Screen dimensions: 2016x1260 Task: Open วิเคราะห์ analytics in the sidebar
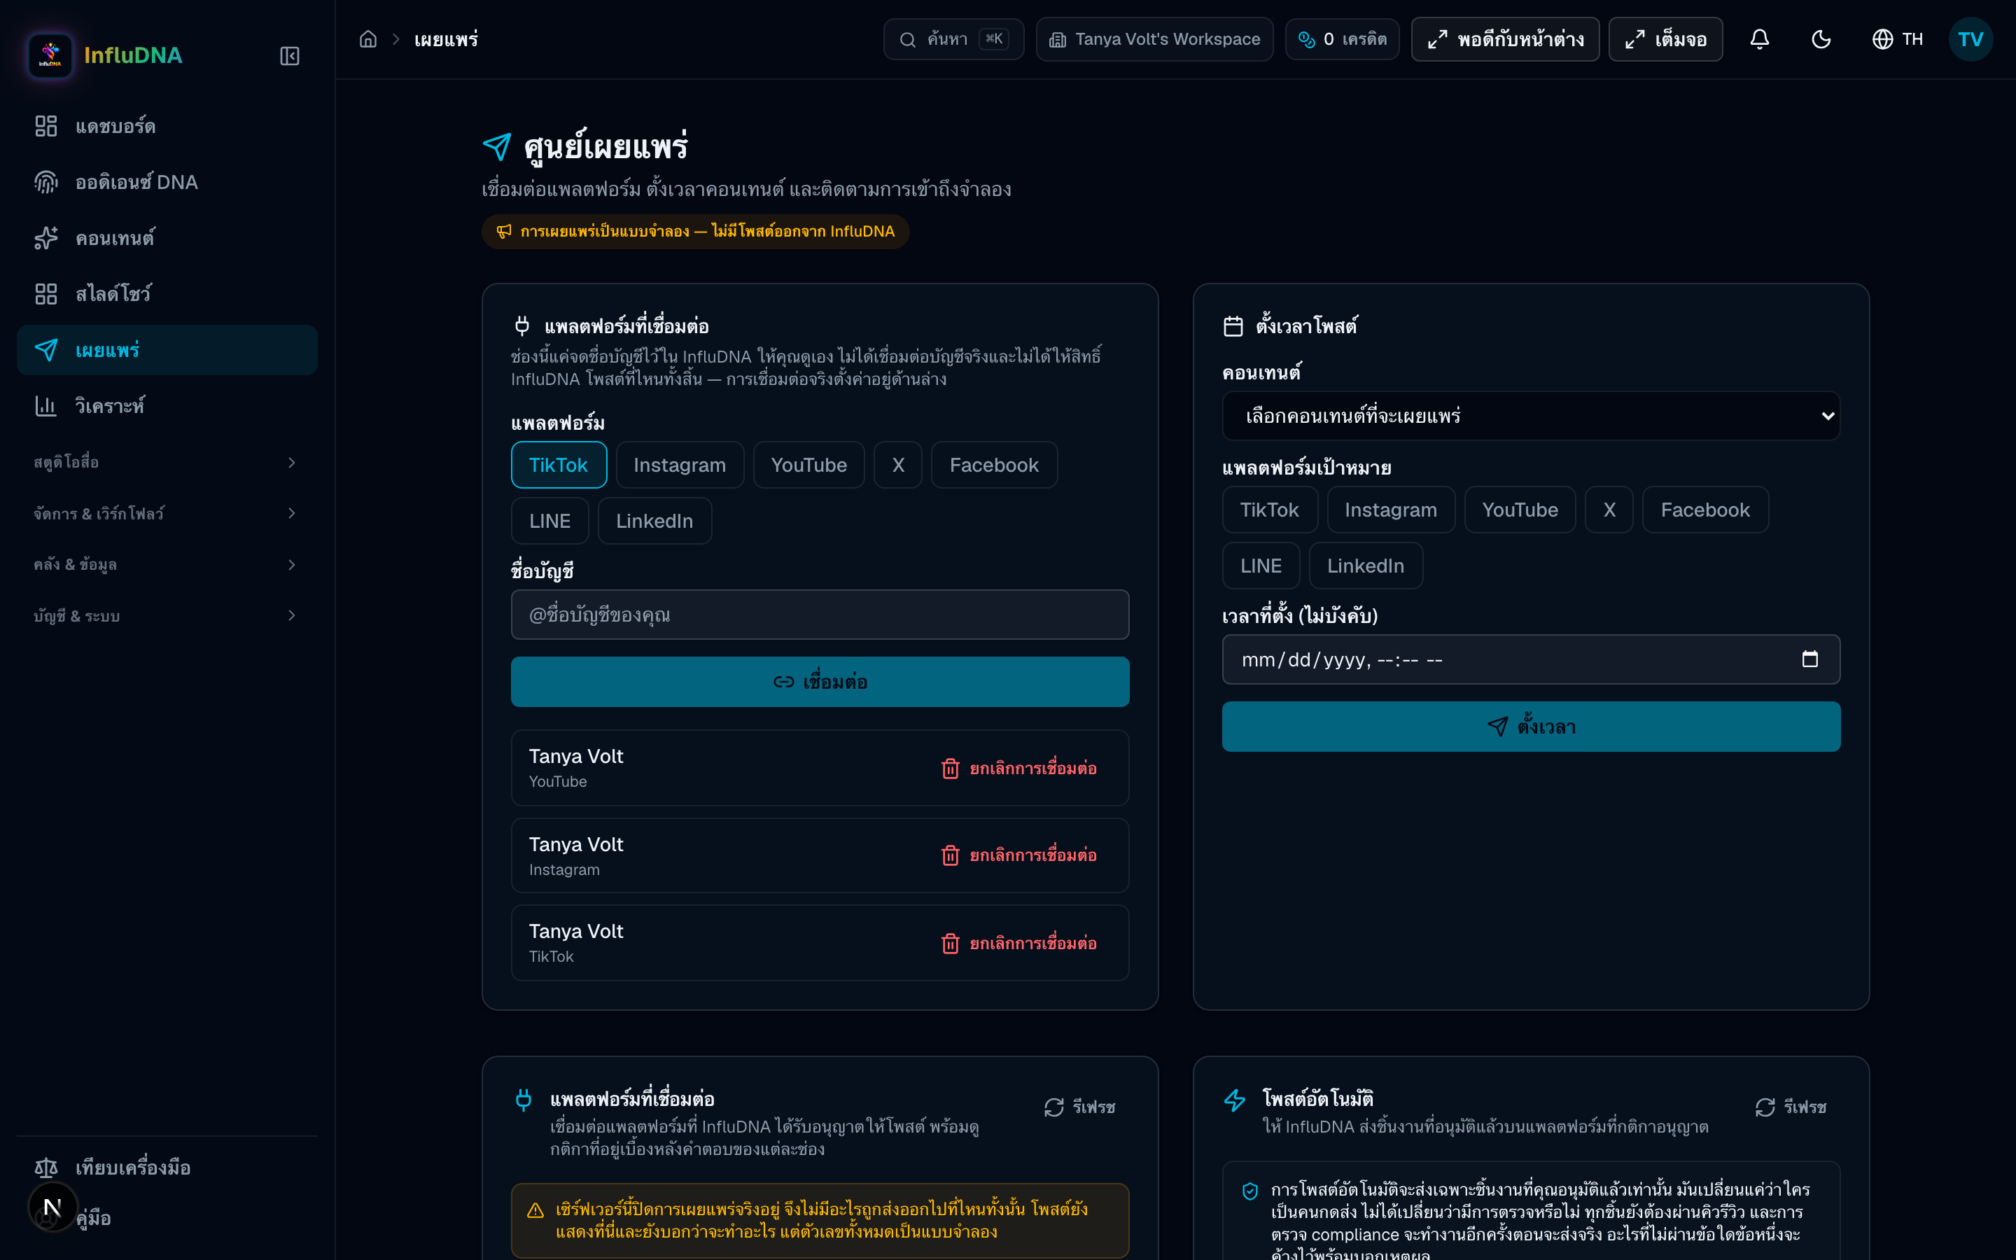tap(167, 406)
